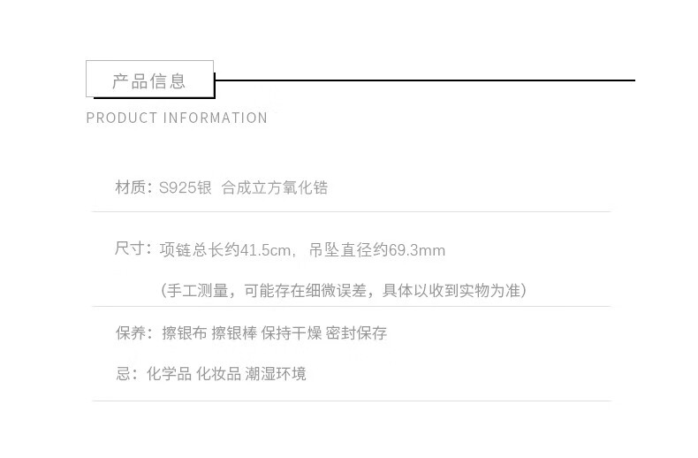Click the 擦银布 care item
Viewport: 698px width, 458px height.
[185, 332]
